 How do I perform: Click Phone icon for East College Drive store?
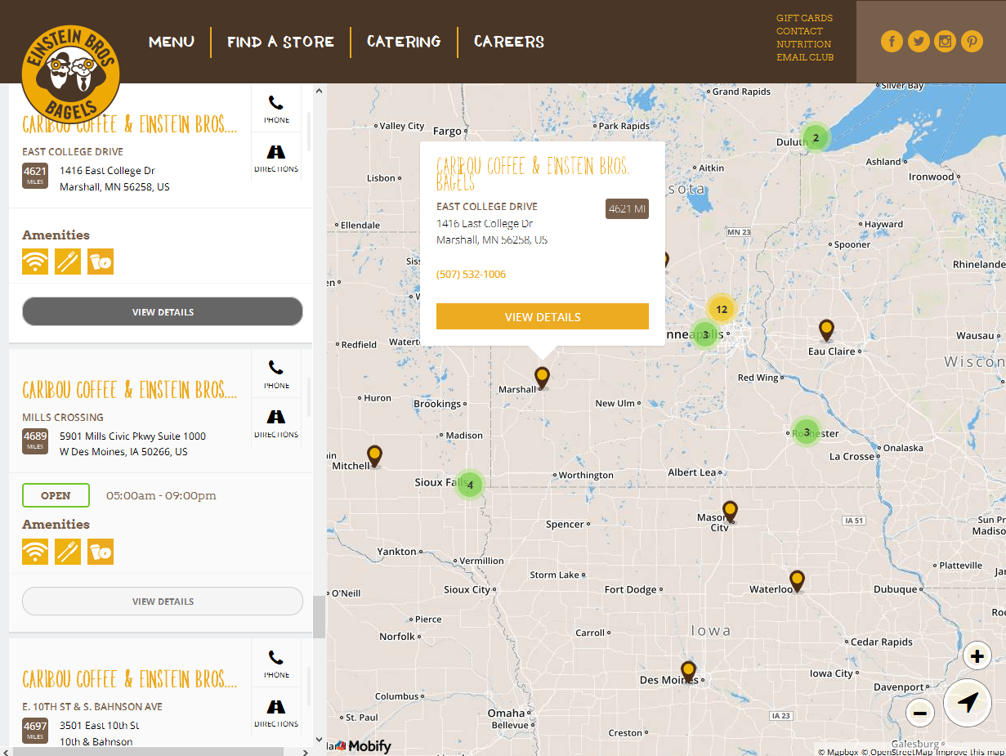tap(276, 108)
